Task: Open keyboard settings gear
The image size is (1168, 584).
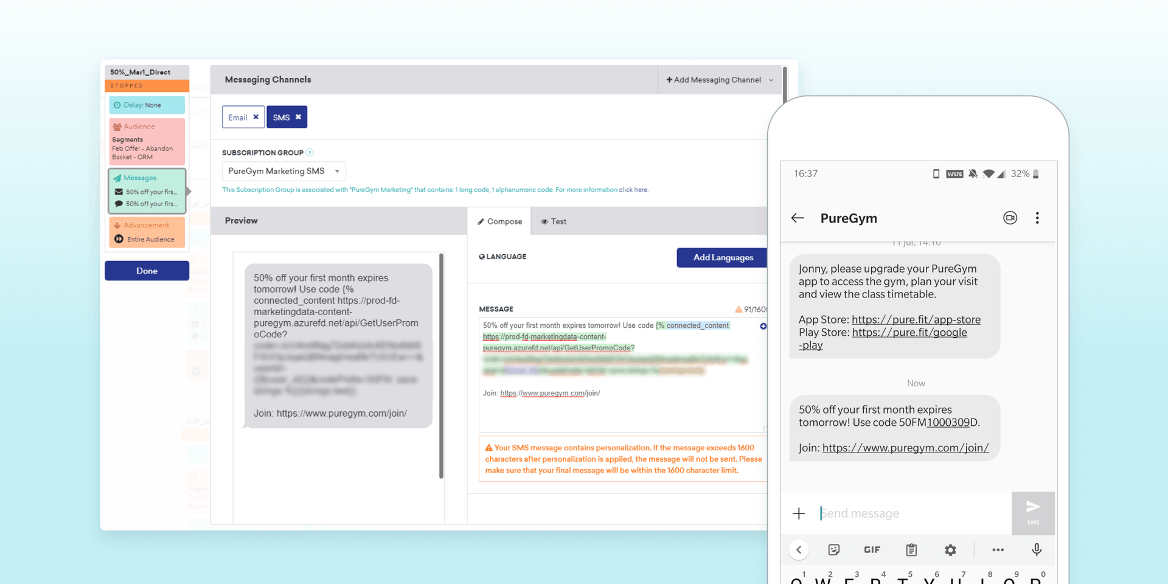Action: click(x=950, y=550)
